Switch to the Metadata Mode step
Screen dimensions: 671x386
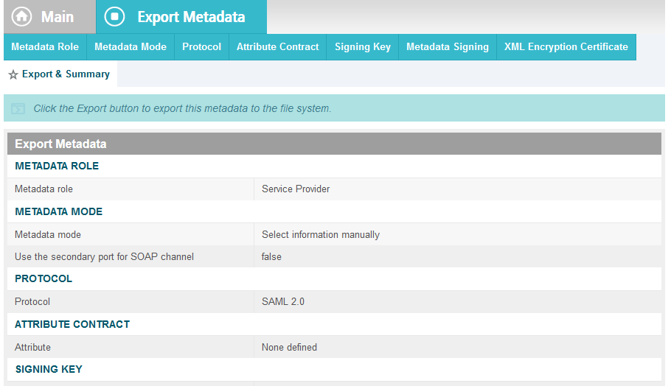pos(131,47)
